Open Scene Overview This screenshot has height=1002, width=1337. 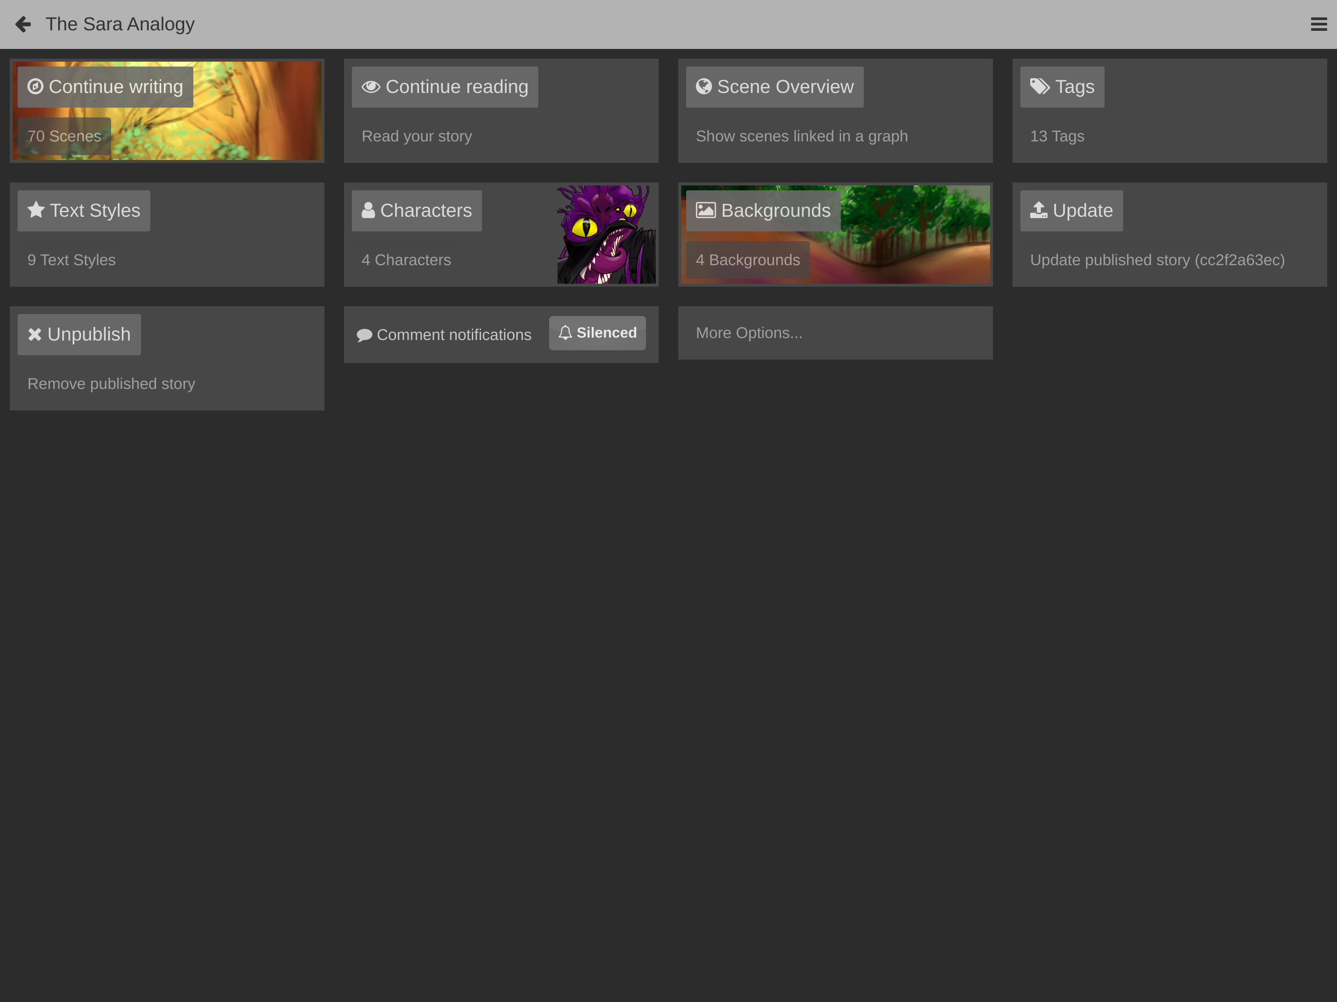click(774, 87)
